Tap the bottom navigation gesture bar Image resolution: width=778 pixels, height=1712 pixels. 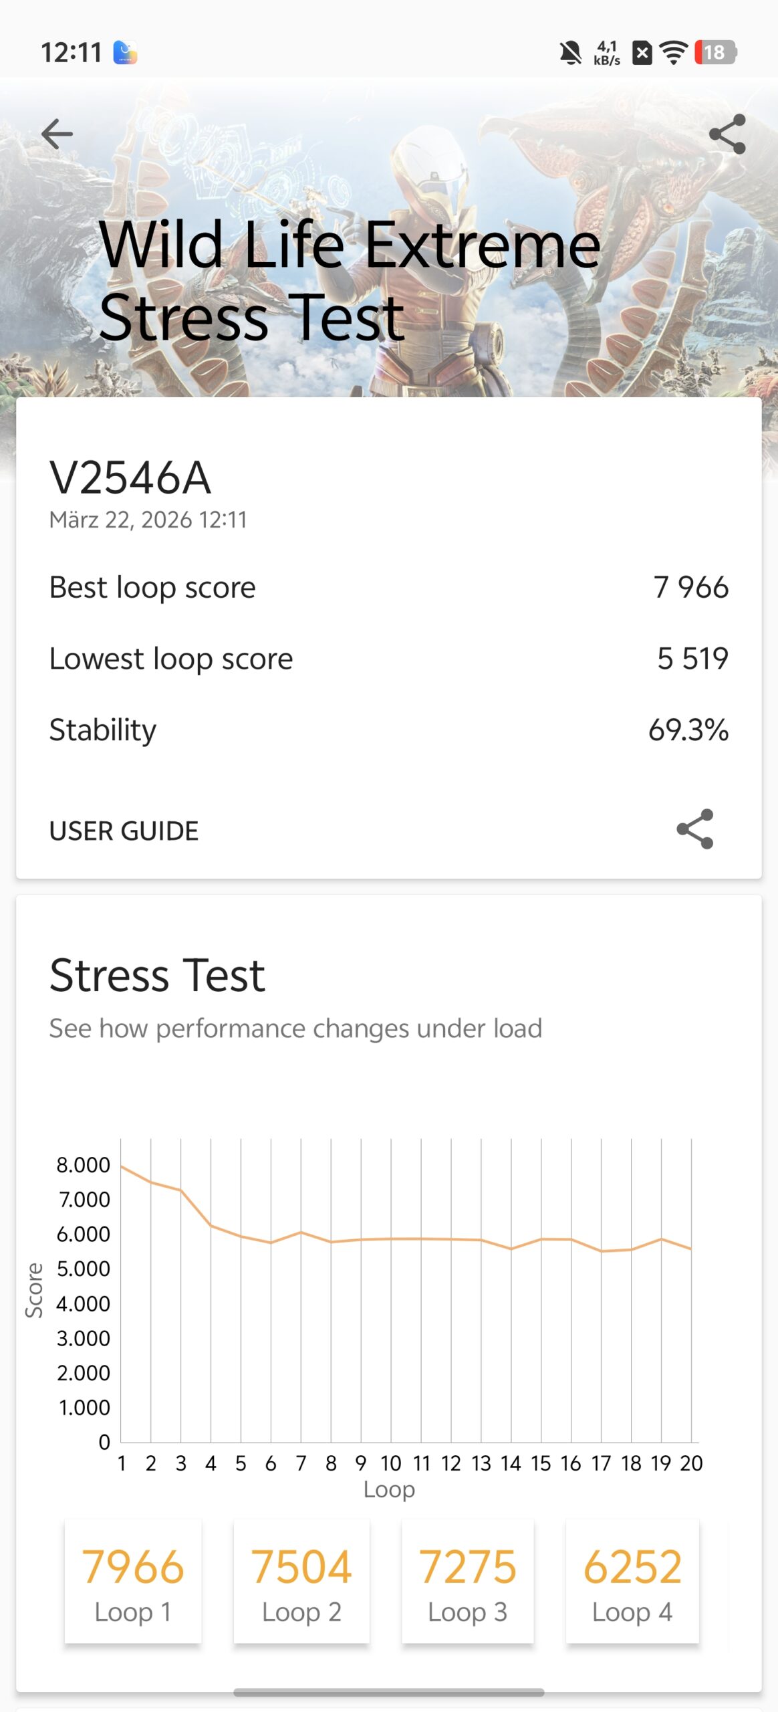[389, 1693]
